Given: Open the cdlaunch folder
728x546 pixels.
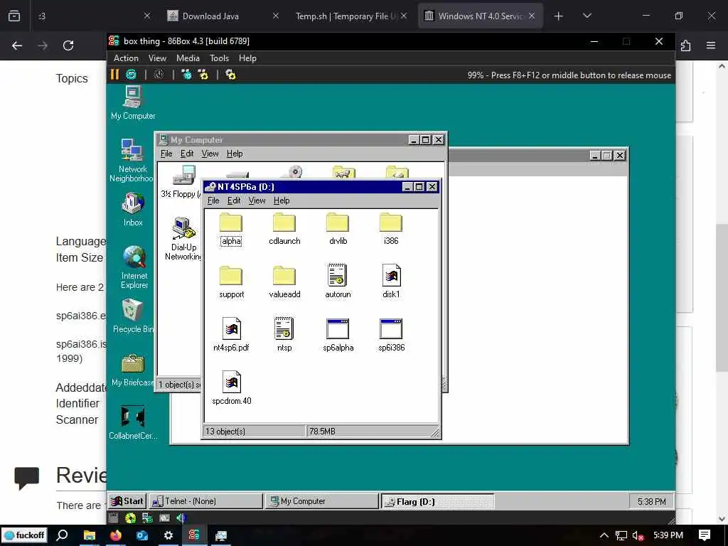Looking at the screenshot, I should [284, 229].
